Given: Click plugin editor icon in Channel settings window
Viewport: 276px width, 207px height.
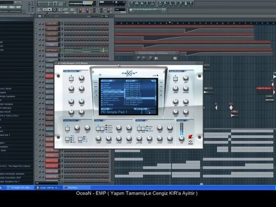Looking at the screenshot, I should 156,58.
